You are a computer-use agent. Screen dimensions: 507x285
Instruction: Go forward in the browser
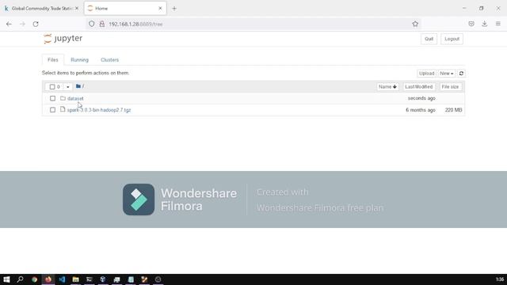click(22, 24)
